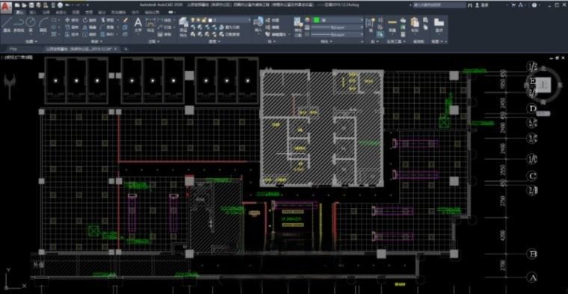Switch to the Insert ribbon tab
This screenshot has height=294, width=568.
(32, 12)
